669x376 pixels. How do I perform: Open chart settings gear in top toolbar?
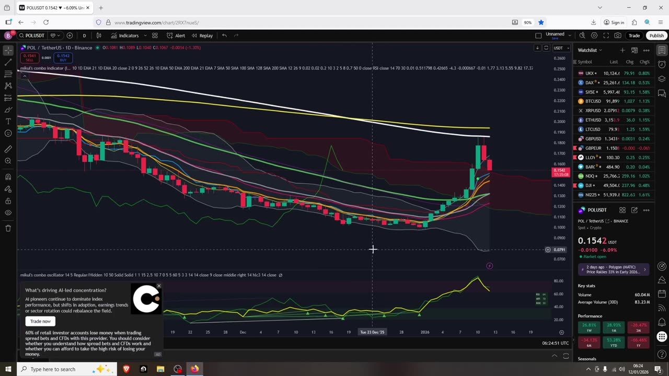(594, 36)
